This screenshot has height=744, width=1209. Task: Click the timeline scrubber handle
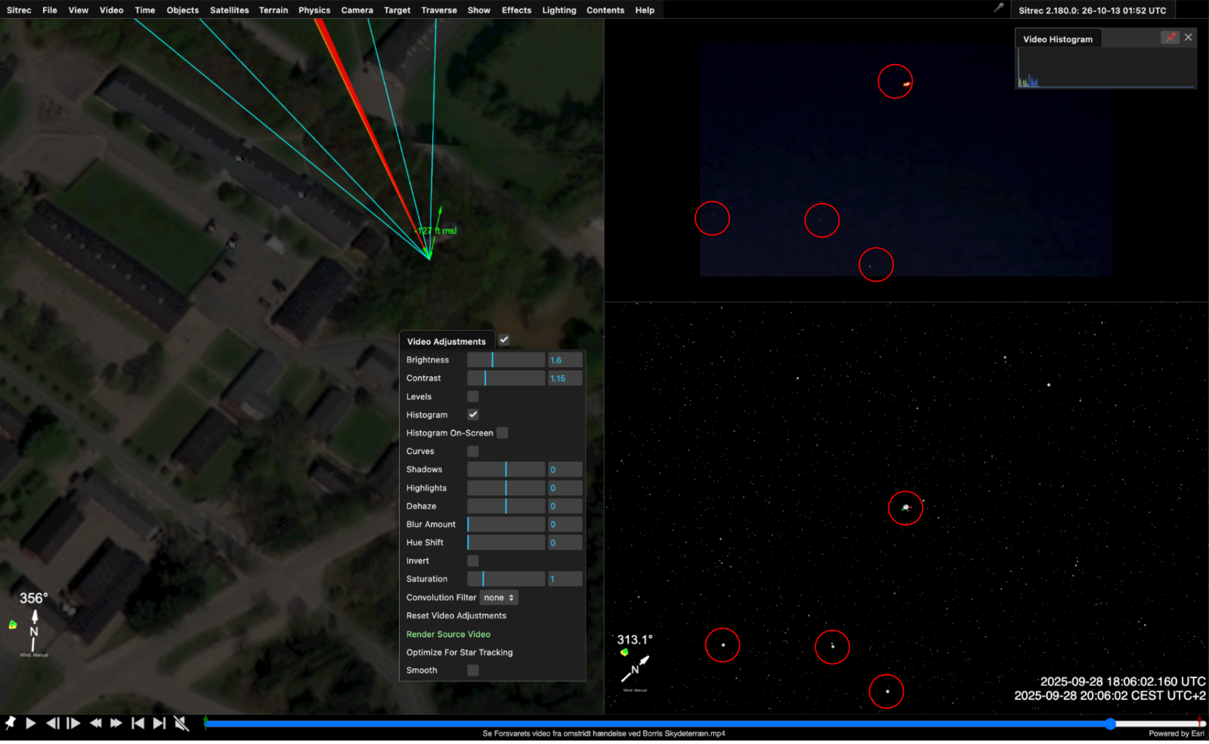[1110, 724]
